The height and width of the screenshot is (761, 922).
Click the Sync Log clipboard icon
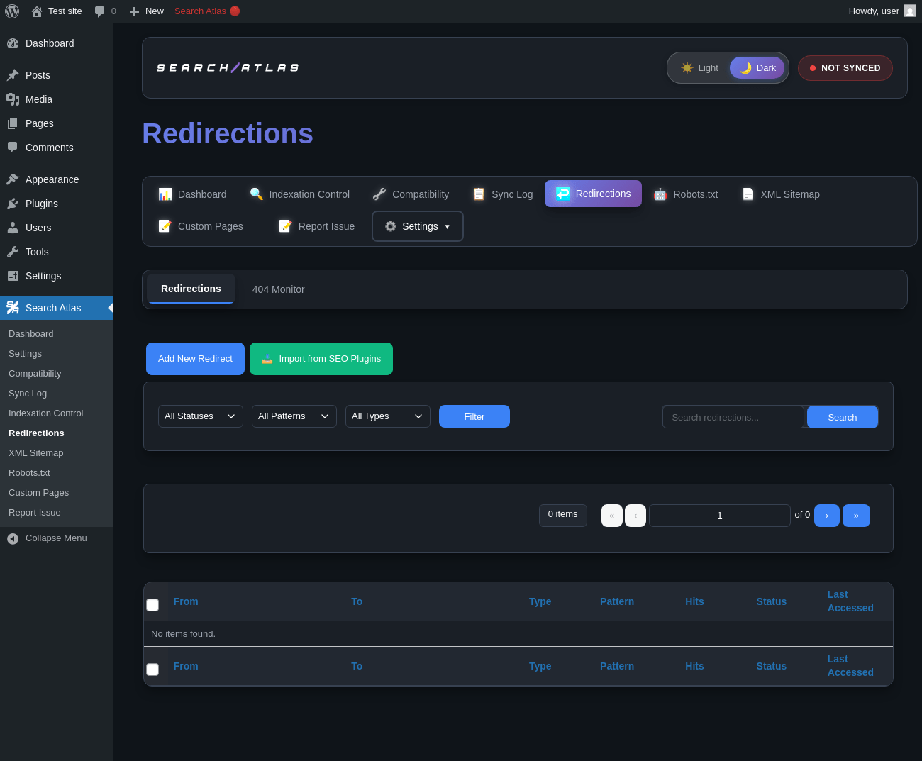click(479, 194)
